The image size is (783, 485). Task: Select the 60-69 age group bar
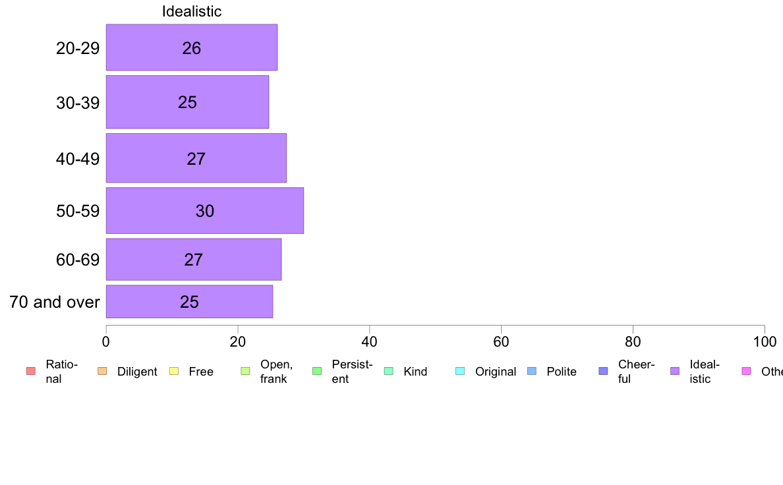194,259
